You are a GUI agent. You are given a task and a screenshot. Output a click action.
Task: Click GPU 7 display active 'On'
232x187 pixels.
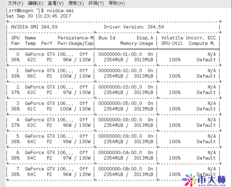(x=150, y=169)
